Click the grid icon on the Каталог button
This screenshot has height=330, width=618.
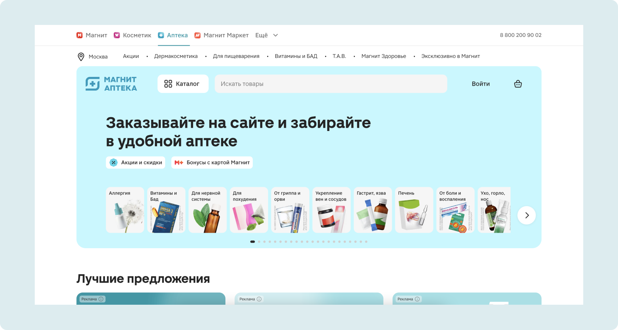pos(167,84)
